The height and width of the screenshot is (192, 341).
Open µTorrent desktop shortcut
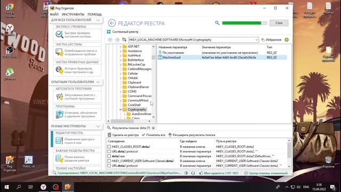(x=10, y=74)
